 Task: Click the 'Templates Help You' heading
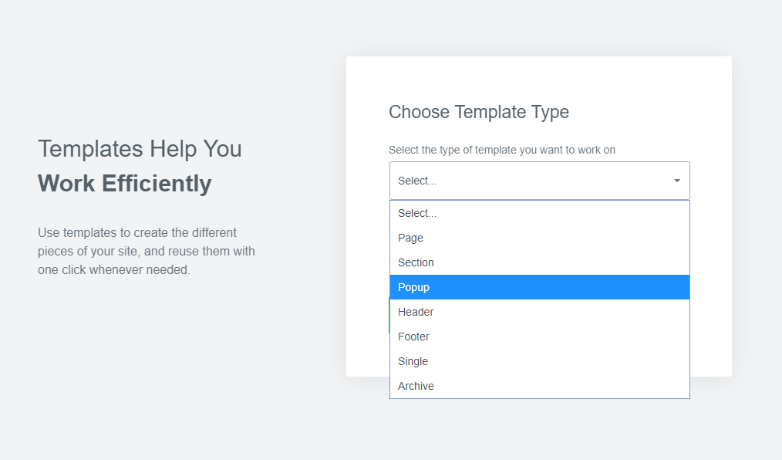pyautogui.click(x=140, y=149)
